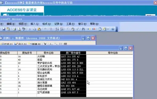The width and height of the screenshot is (157, 99).
Task: Click the 原始序号 cell with value 1A
Action: coord(27,56)
